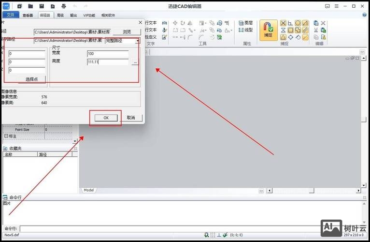Screen dimensions: 370x242
Task: Click the Rotate tool icon
Action: (x=183, y=23)
